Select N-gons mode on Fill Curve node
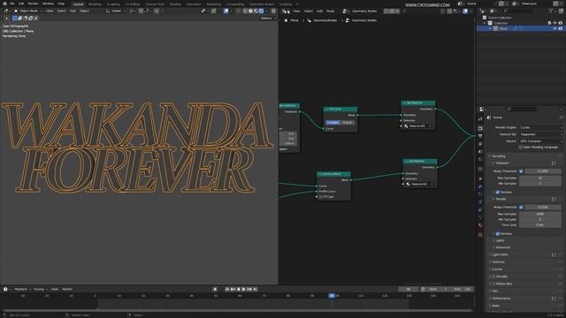The height and width of the screenshot is (318, 566). (348, 123)
